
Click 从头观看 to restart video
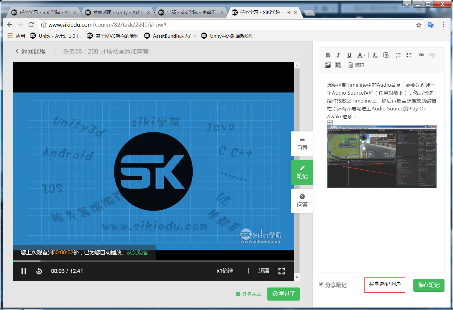(137, 253)
